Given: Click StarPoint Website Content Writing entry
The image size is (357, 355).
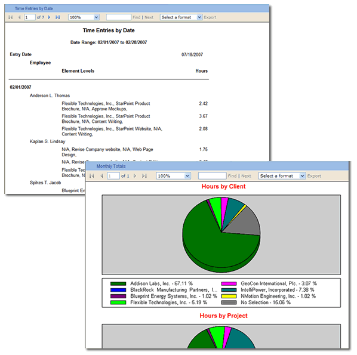Looking at the screenshot, I should point(112,131).
